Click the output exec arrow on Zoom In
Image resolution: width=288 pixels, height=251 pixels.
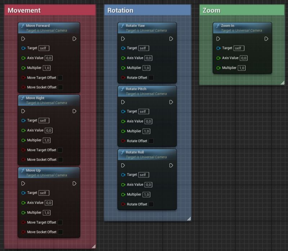266,39
